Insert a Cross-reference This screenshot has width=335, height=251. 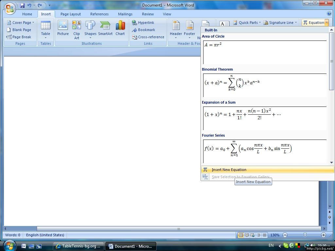click(148, 37)
